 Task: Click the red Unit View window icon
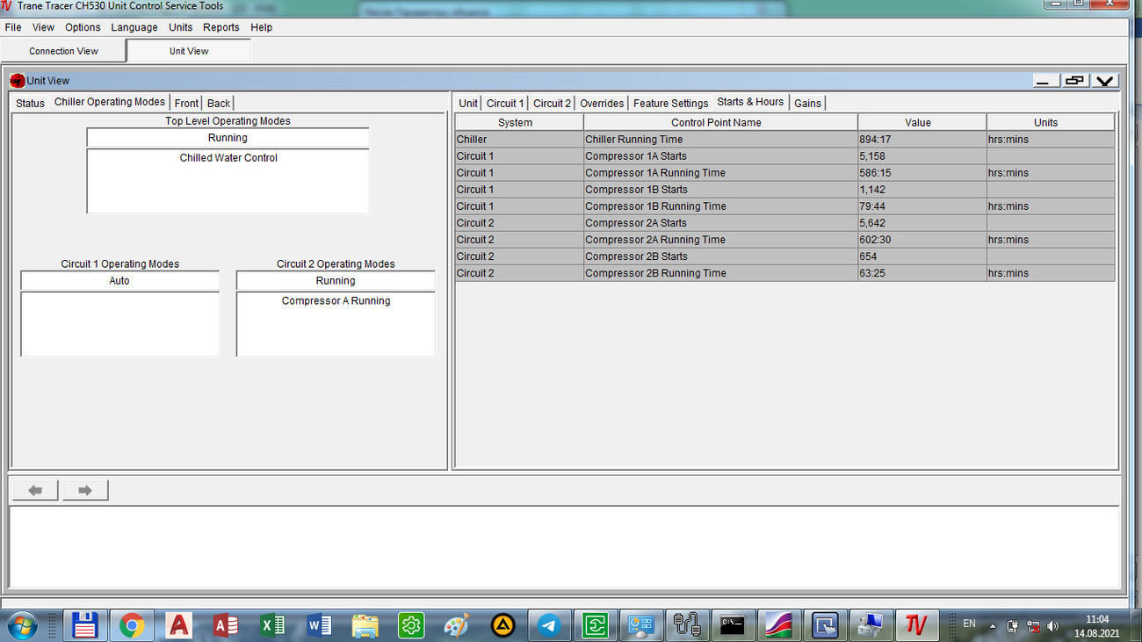click(18, 81)
